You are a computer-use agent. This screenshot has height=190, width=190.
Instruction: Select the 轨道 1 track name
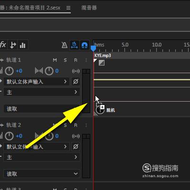pos(13,60)
